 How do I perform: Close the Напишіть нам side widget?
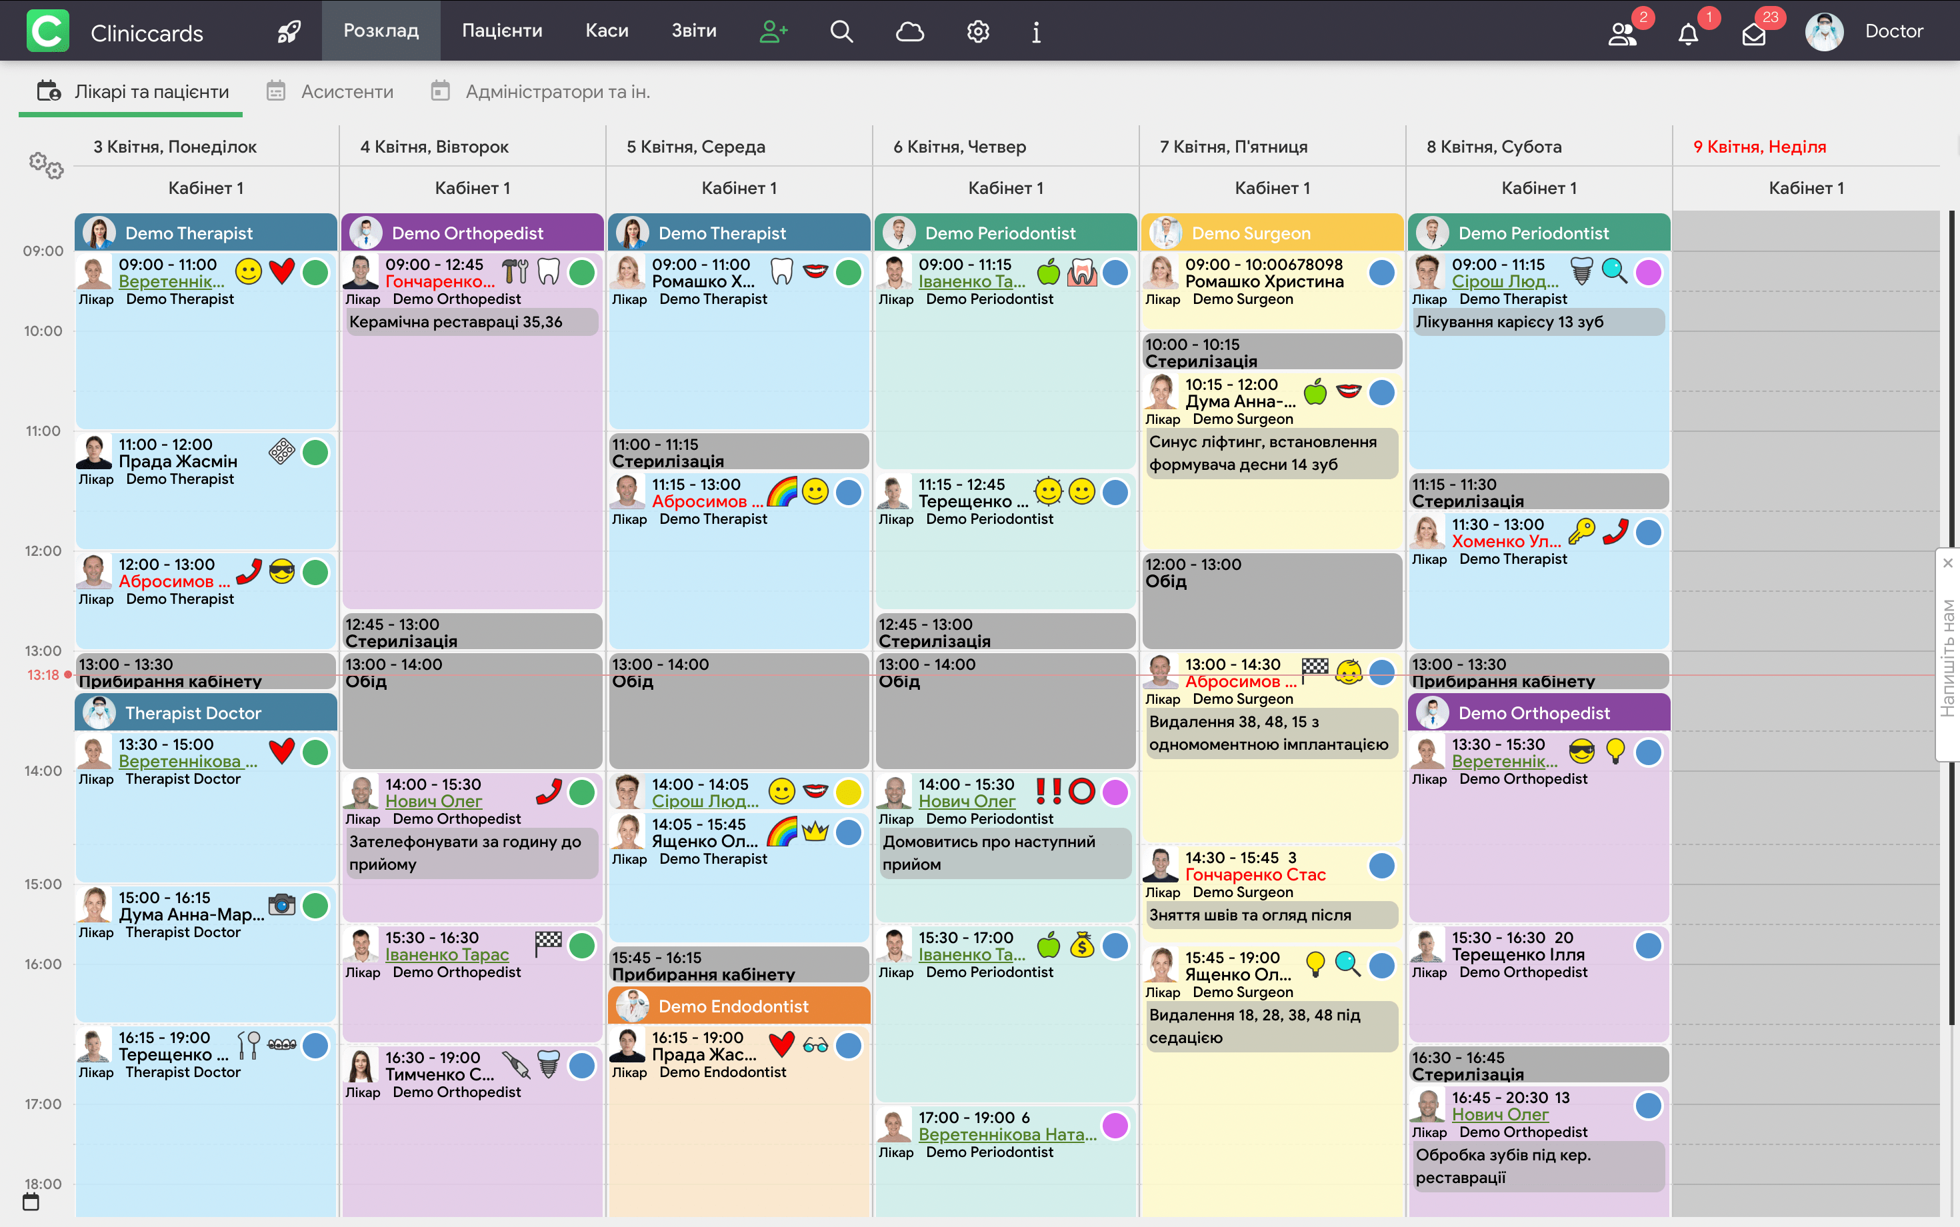coord(1947,563)
